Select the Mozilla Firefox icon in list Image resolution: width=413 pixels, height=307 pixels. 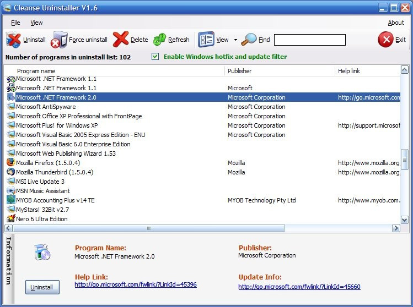tap(10, 162)
